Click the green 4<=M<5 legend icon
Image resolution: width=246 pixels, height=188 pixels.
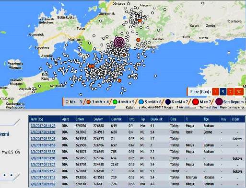point(115,102)
